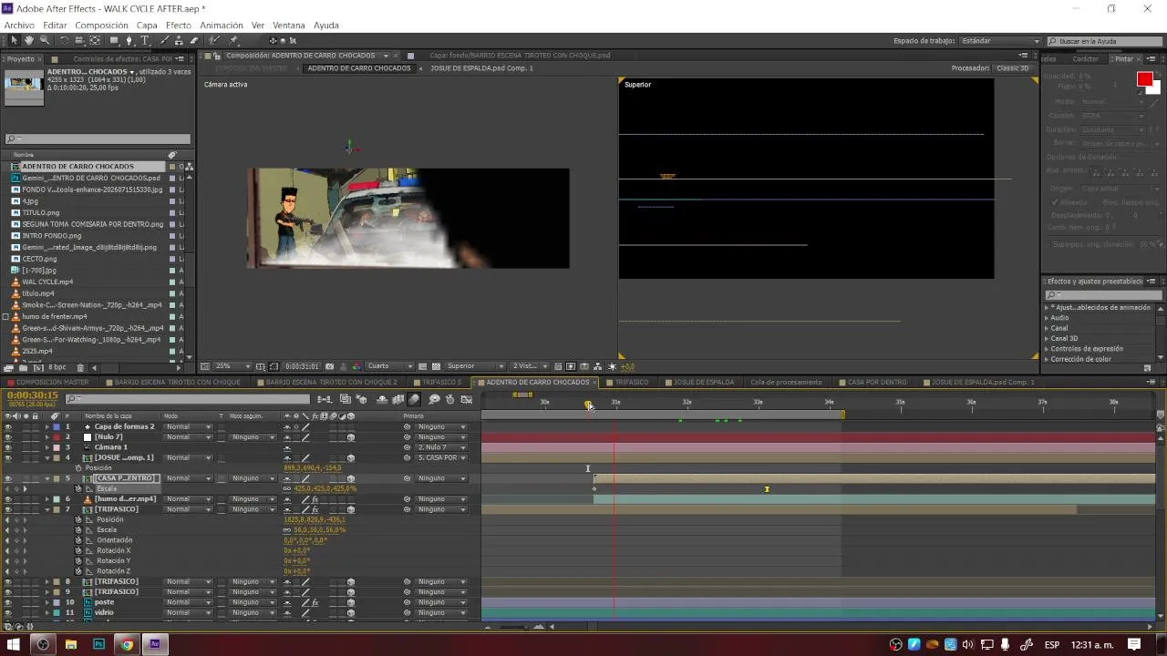Toggle Escala stopwatch on CASA layer

78,489
